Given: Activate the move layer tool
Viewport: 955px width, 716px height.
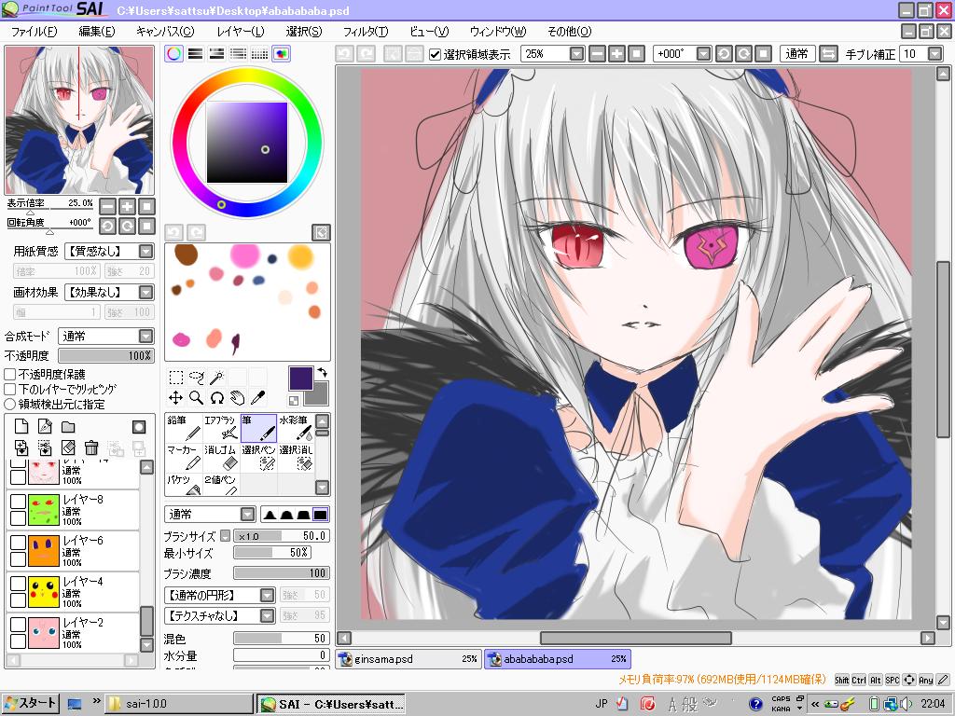Looking at the screenshot, I should point(176,398).
